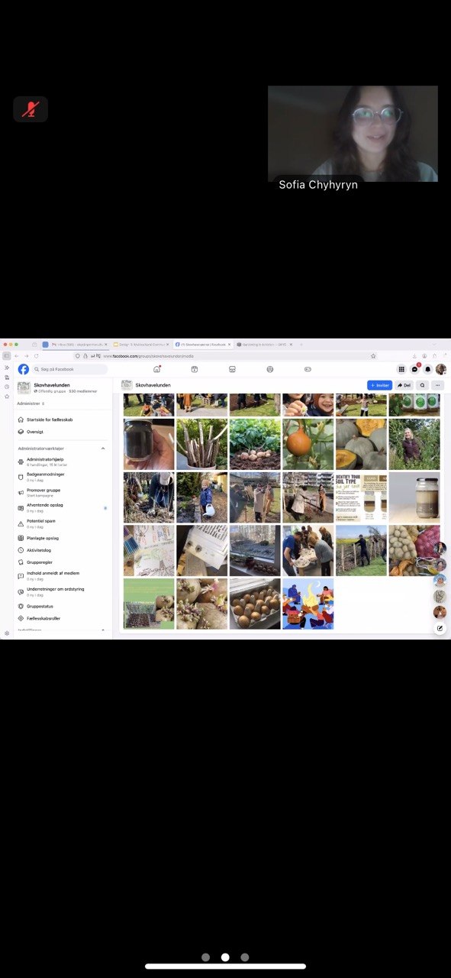The image size is (451, 978).
Task: Open the egg carton photo thumbnail
Action: tap(255, 604)
